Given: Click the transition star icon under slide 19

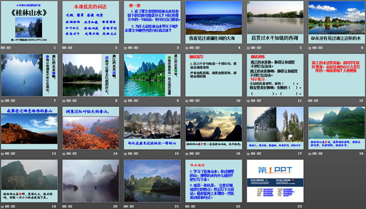Looking at the screenshot, I should 2,206.
